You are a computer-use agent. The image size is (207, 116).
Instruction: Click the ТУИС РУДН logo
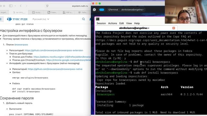pos(17,19)
